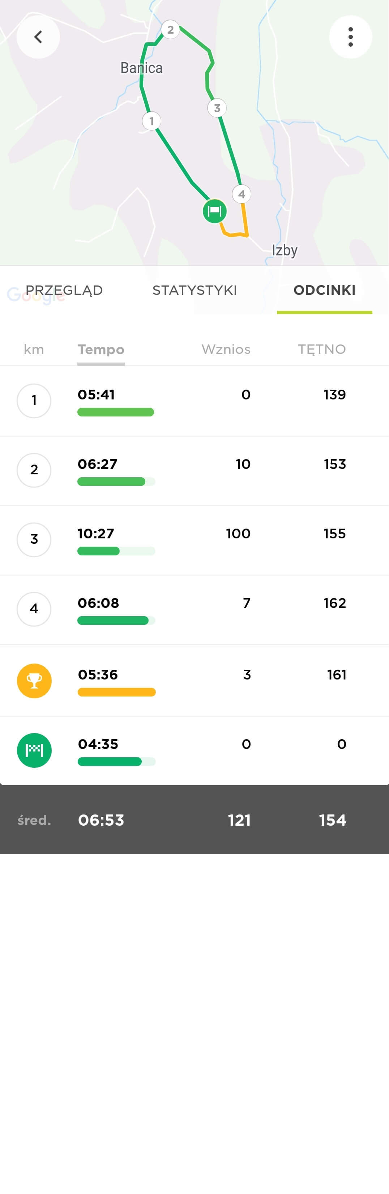Tap kilometer marker 2 on the map

[170, 30]
